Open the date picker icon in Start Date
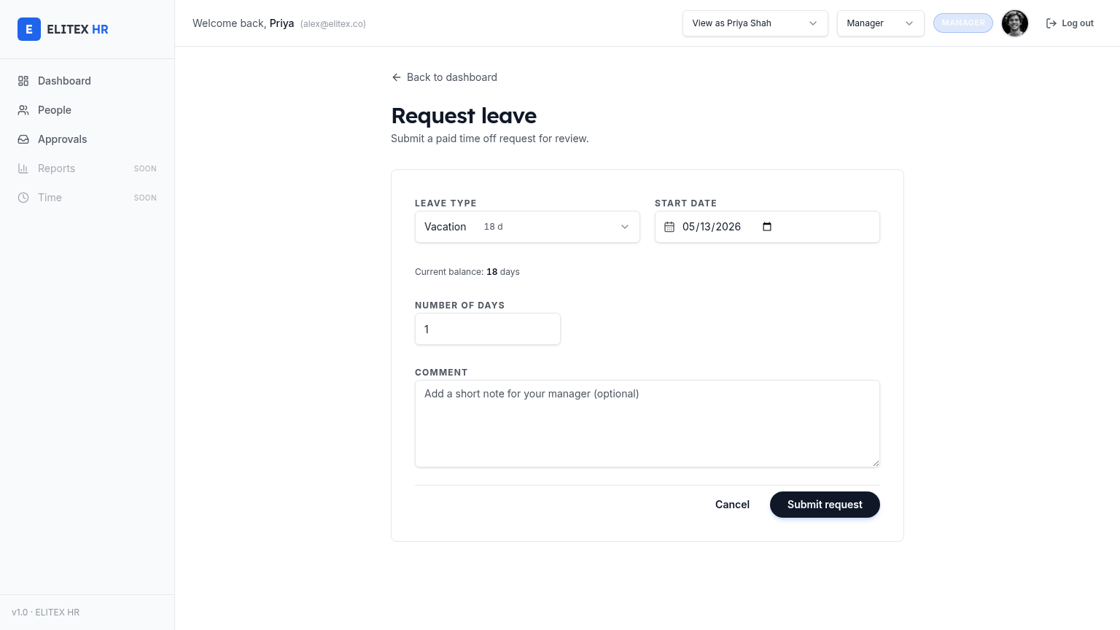Screen dimensions: 1120x630 (x=767, y=227)
